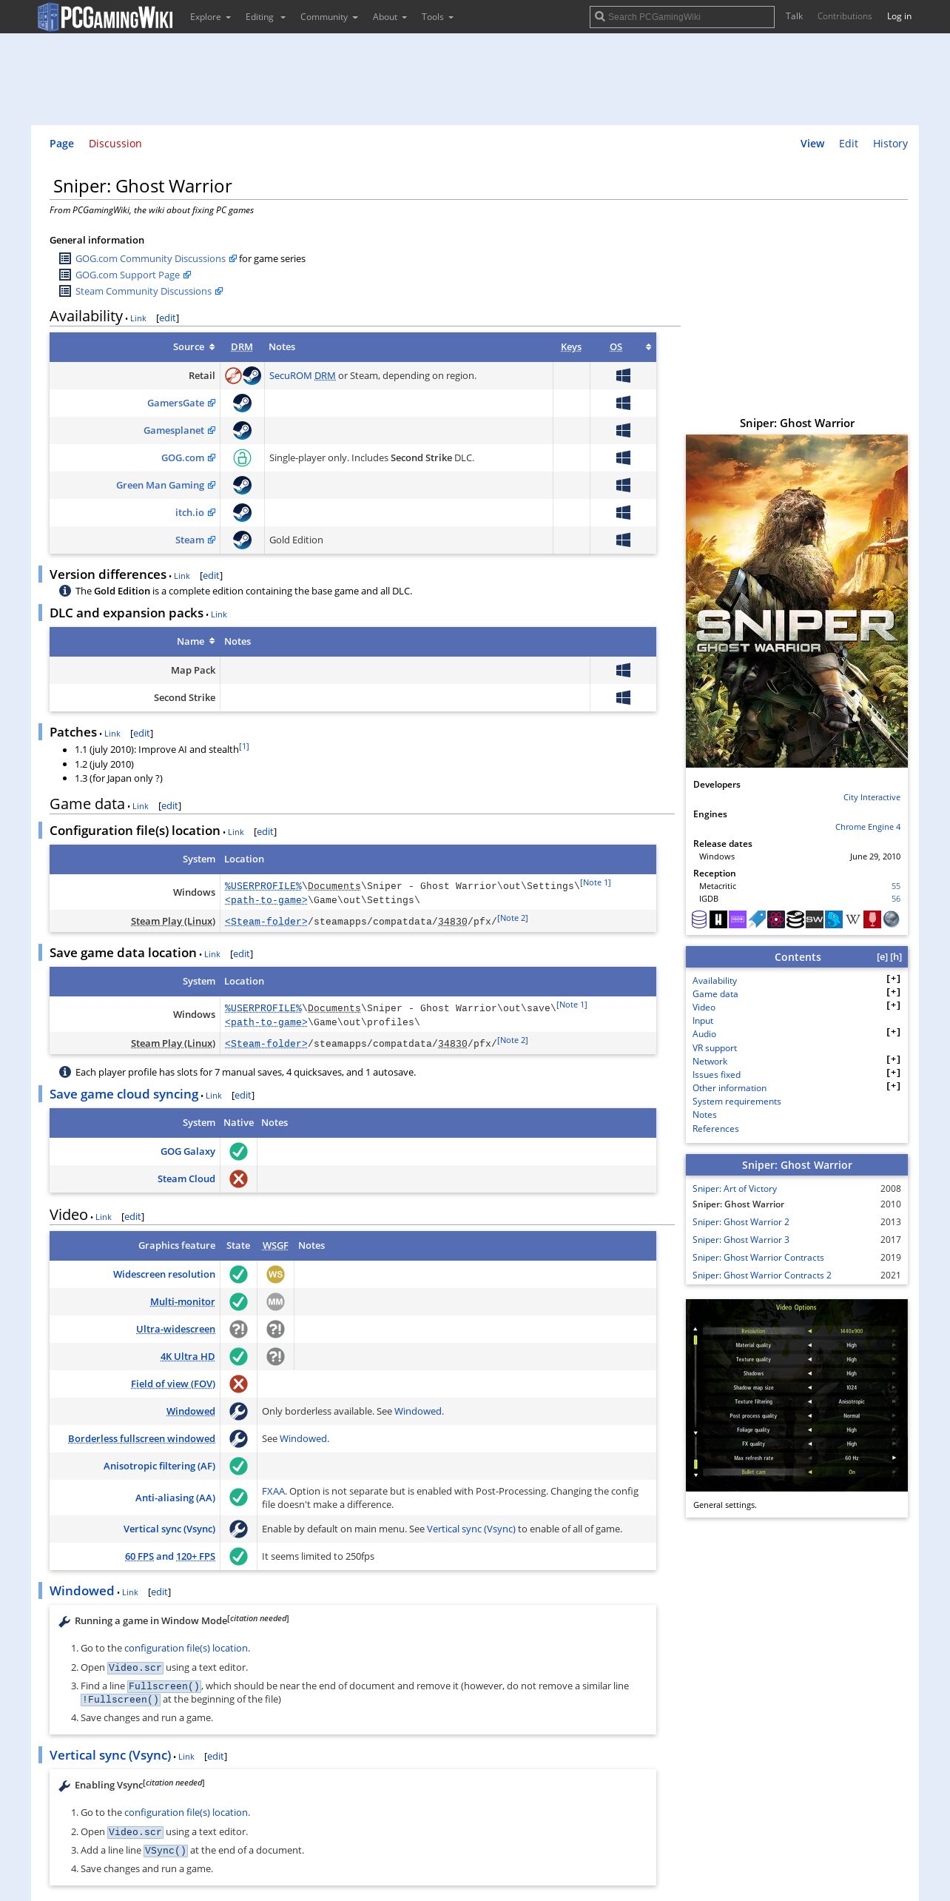Screen dimensions: 950x1901
Task: Open the purple IGDB icon link
Action: tap(738, 919)
